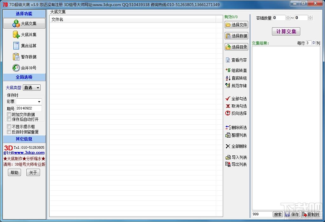Click the 计算交集 button
325x222 pixels.
[x=286, y=31]
